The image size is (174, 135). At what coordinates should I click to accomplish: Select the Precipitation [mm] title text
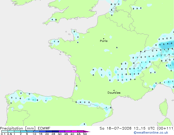click(x=18, y=128)
